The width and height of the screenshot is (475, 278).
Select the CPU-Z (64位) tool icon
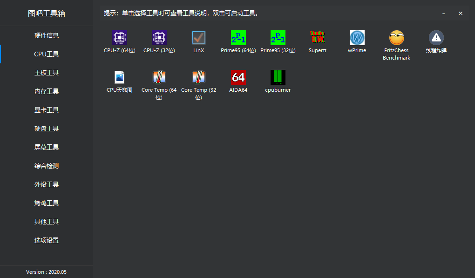tap(119, 38)
